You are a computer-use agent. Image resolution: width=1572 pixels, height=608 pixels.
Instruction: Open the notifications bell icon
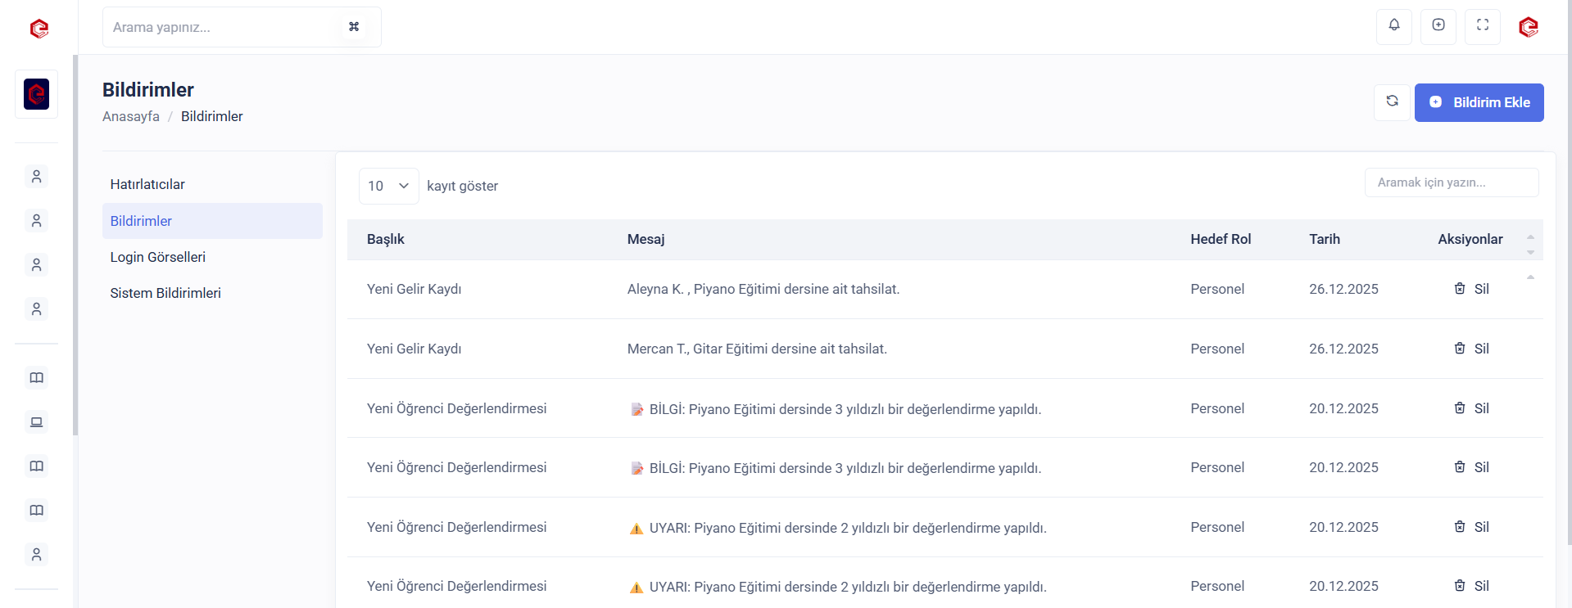(x=1393, y=26)
